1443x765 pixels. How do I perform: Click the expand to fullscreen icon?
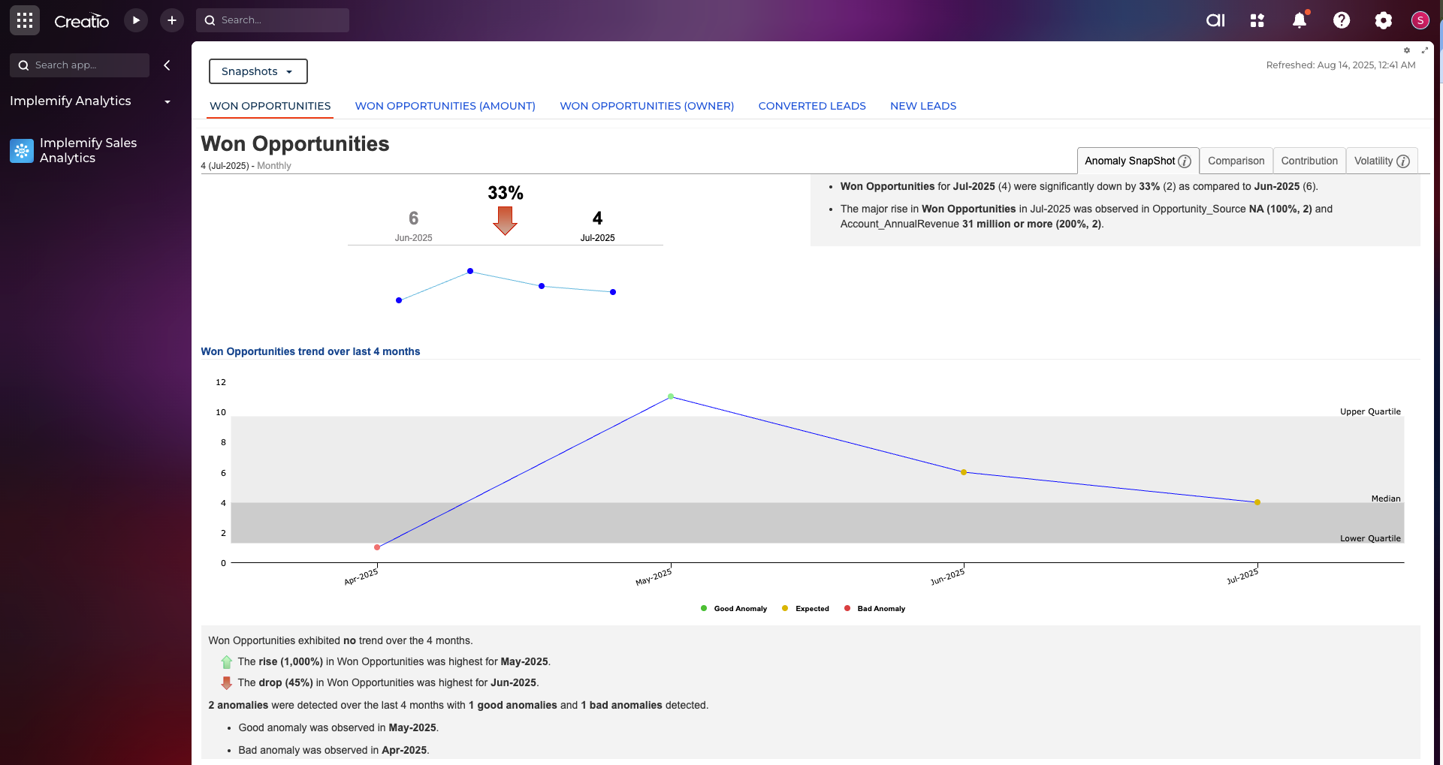(x=1425, y=50)
